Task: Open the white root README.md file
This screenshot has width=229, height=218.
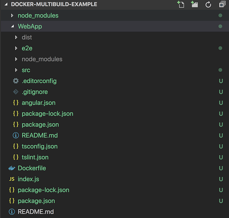Action: 36,212
